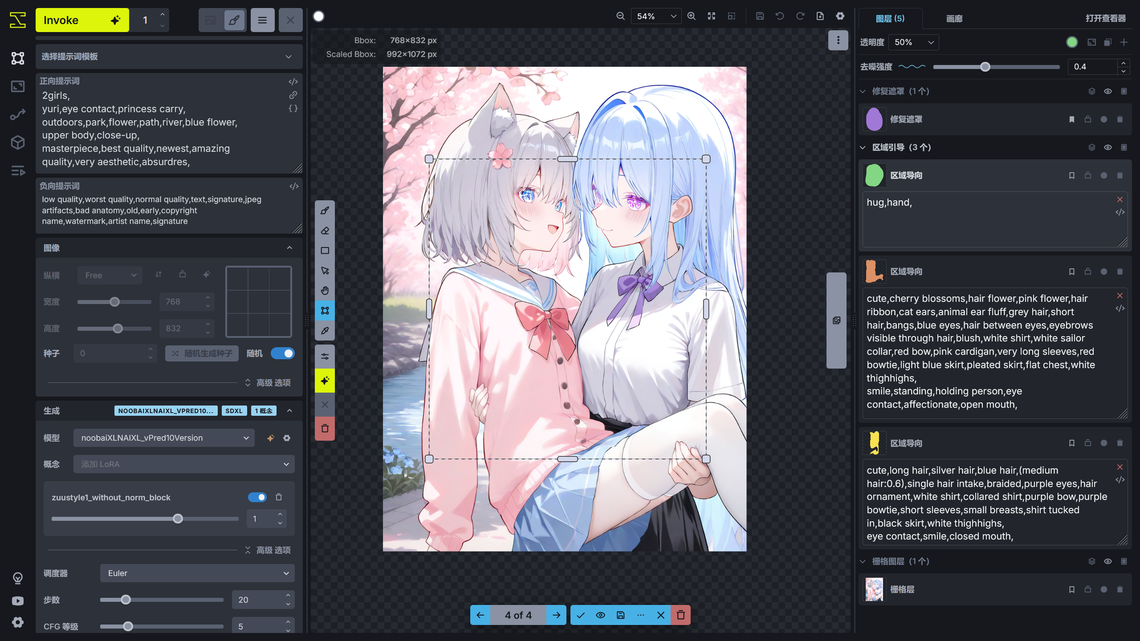Select the Rectangle tool on the canvas toolbar
This screenshot has width=1140, height=641.
click(x=325, y=250)
